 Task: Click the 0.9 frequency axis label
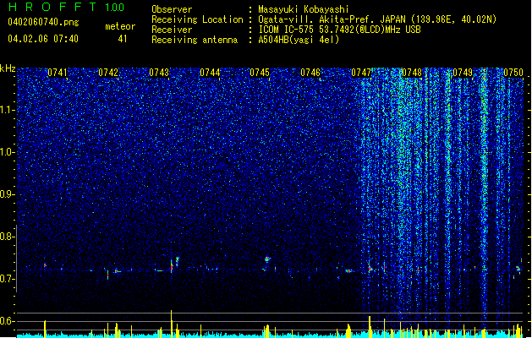(8, 194)
